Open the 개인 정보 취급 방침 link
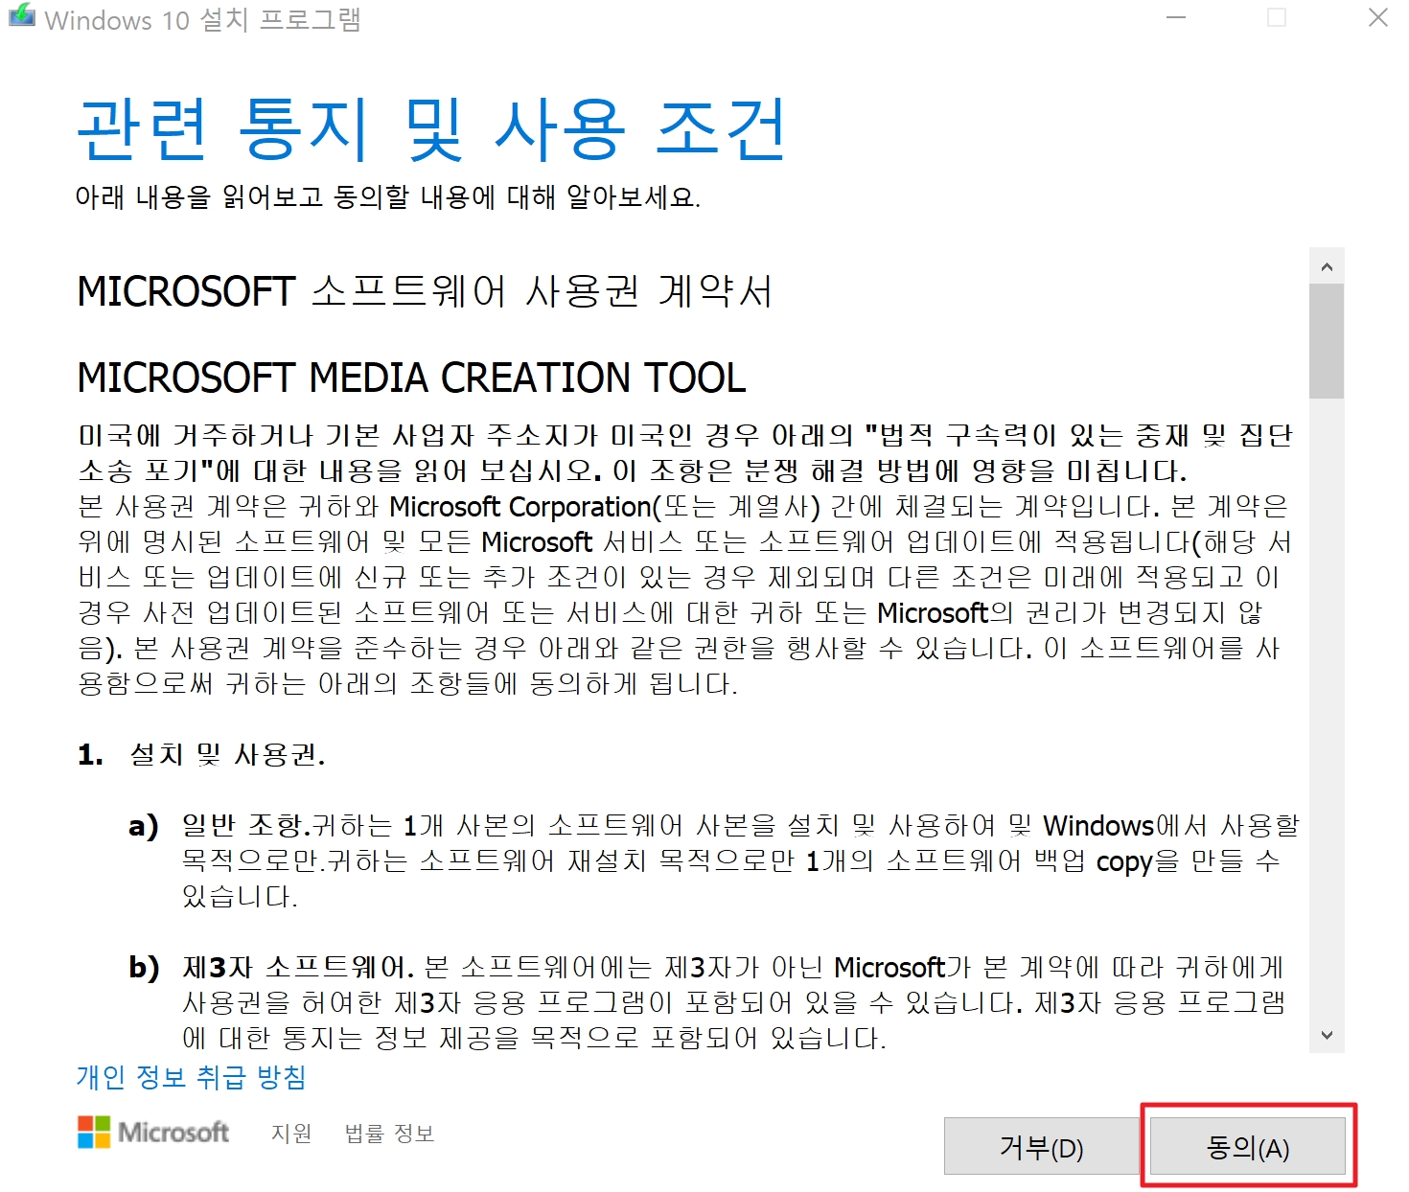The image size is (1409, 1192). click(x=190, y=1077)
